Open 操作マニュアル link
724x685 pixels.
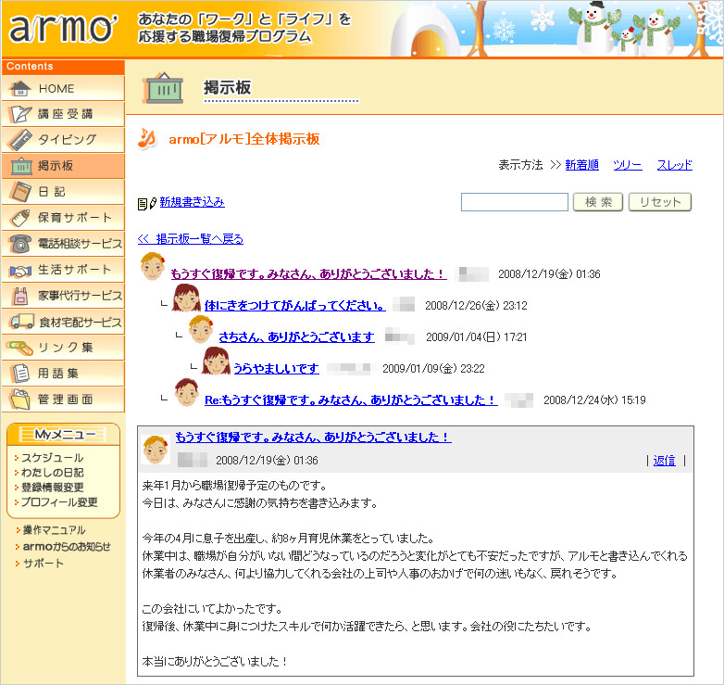coord(54,529)
